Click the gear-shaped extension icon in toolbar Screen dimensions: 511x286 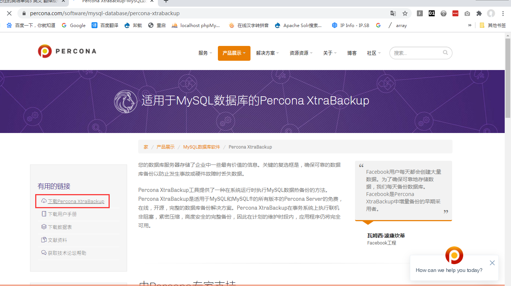coord(444,13)
